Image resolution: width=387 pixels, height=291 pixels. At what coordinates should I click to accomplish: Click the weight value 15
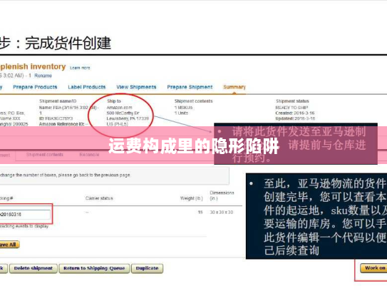[200, 213]
